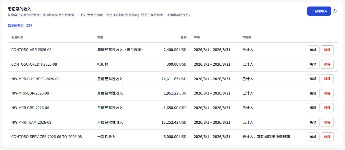Click the 未计入：其期间超出所选日期 status
This screenshot has width=345, height=150.
coord(266,137)
